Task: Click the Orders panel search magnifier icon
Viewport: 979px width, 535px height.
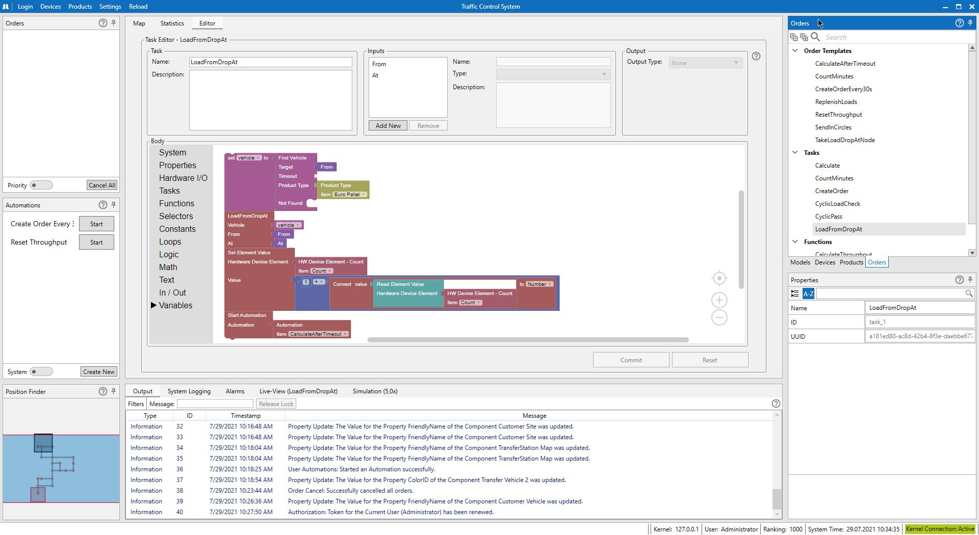Action: point(815,37)
